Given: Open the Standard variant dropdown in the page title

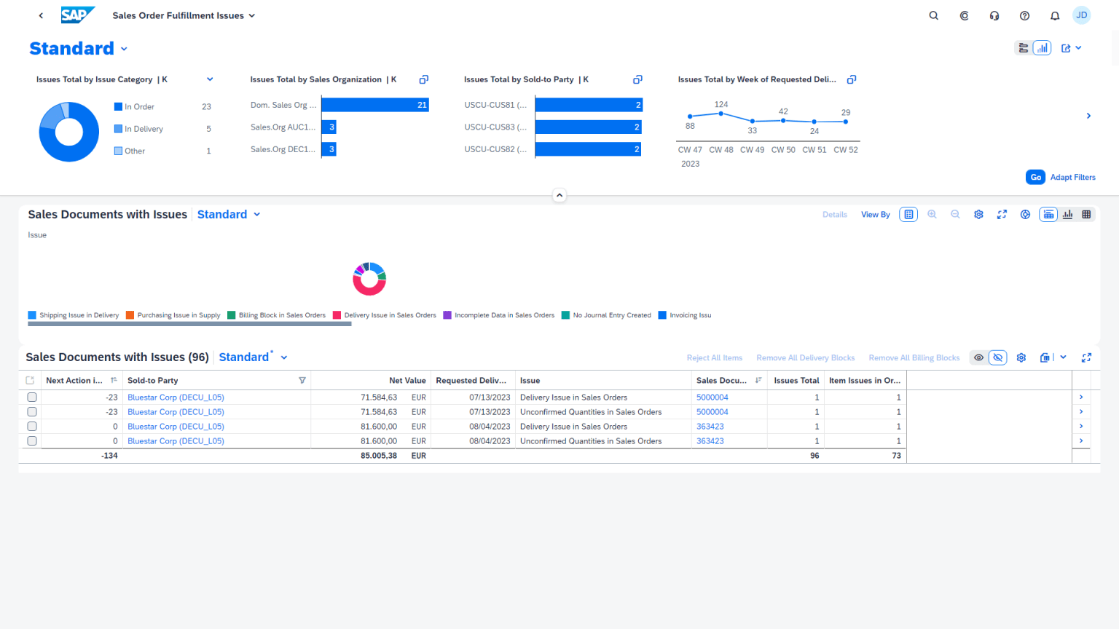Looking at the screenshot, I should [x=124, y=48].
